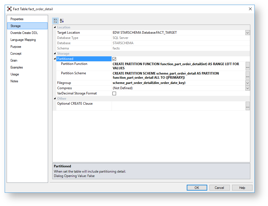
Task: Click 'Dialog Opening Value: False' text
Action: click(74, 176)
